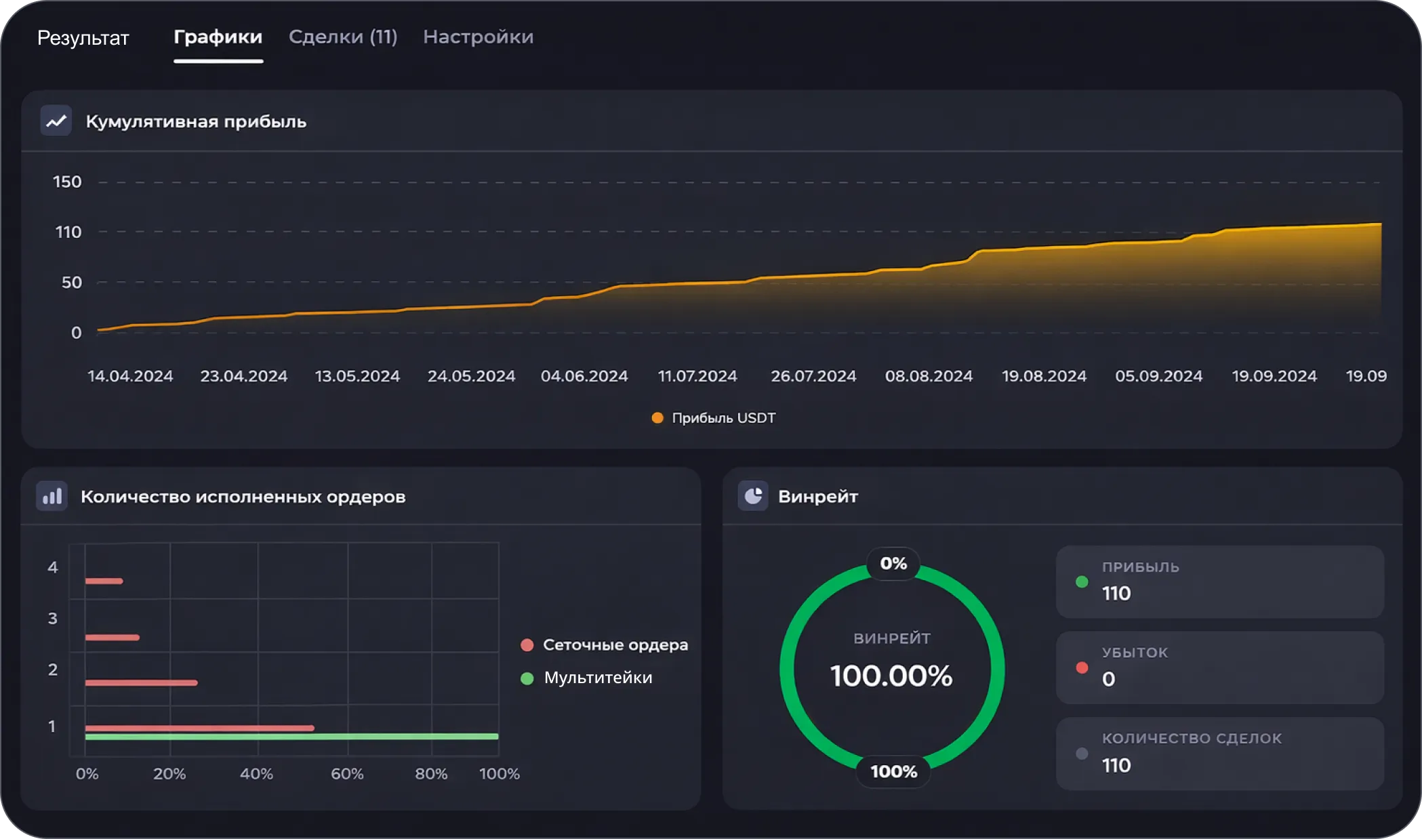Click the red grid-orders bar in row 2
Viewport: 1422px width, 839px height.
click(141, 683)
